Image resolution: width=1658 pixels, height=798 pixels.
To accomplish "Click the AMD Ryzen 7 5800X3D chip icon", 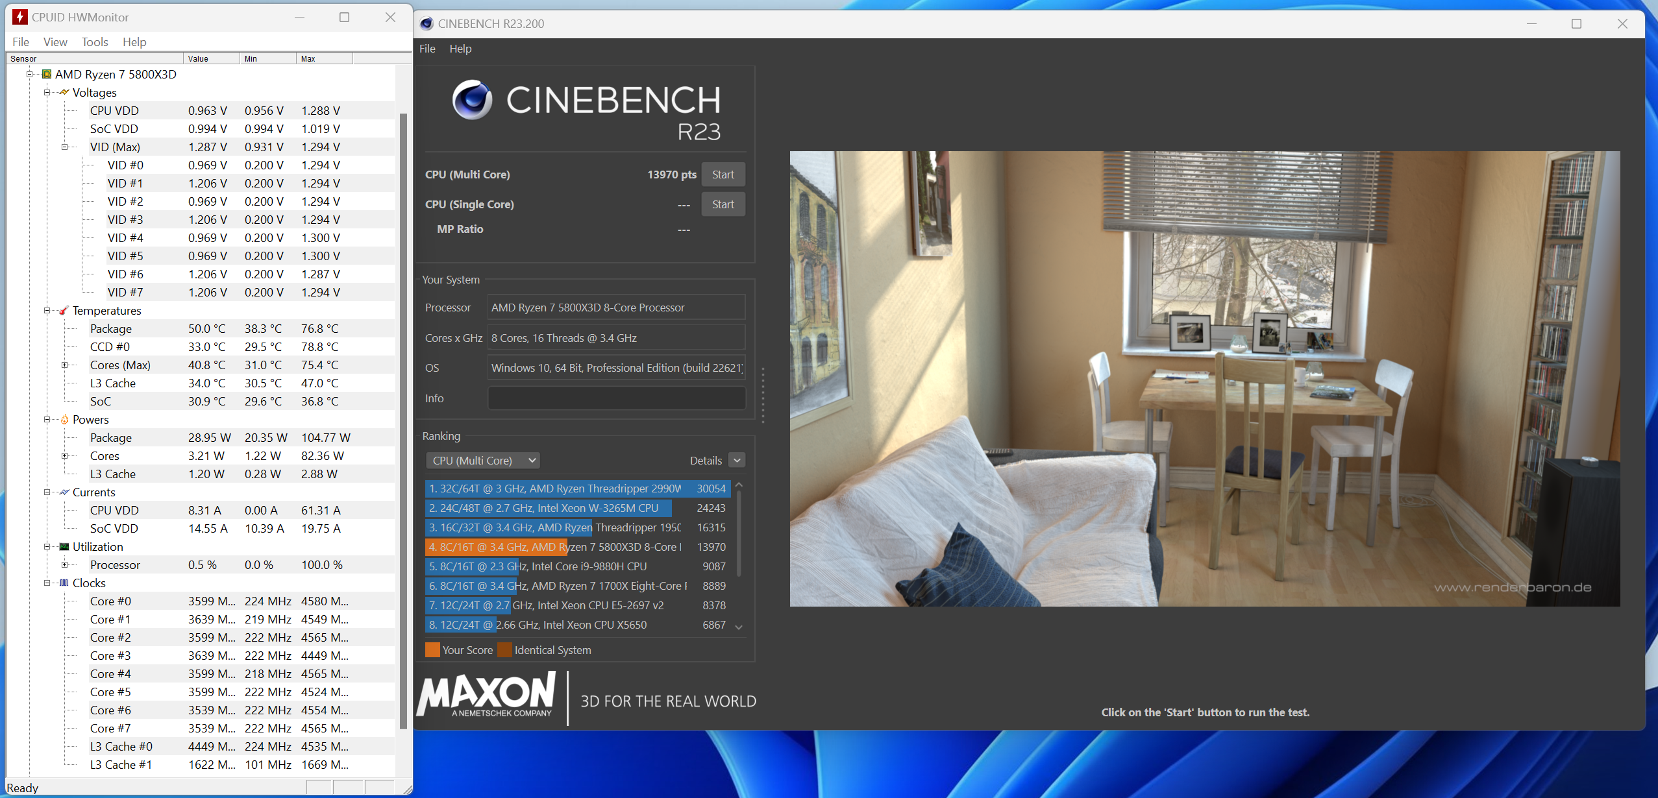I will point(47,74).
